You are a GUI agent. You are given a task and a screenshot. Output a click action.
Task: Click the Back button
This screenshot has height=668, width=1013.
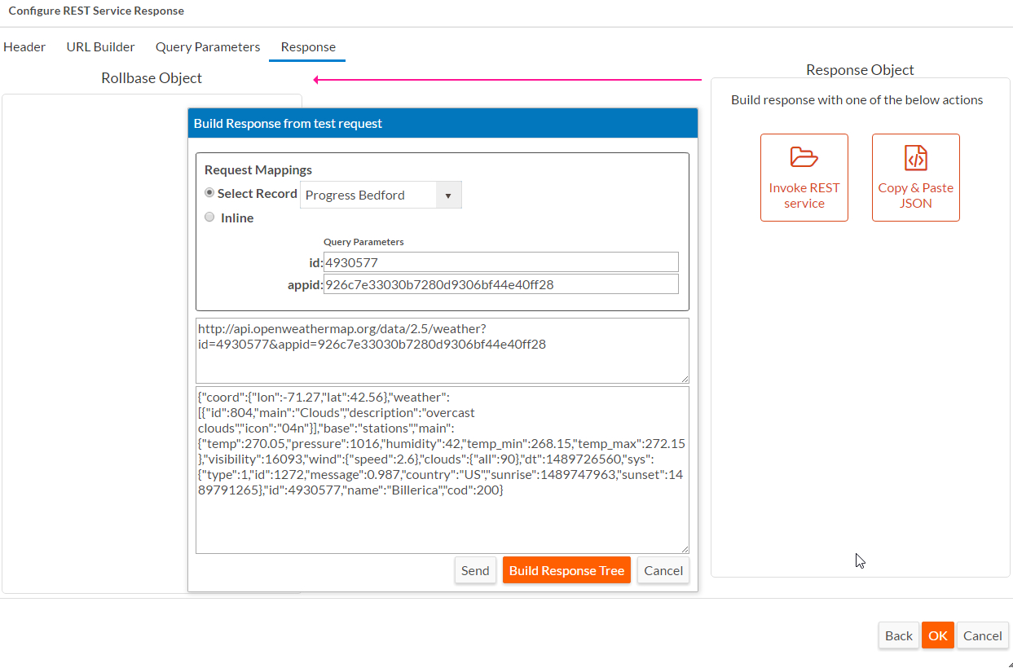899,635
